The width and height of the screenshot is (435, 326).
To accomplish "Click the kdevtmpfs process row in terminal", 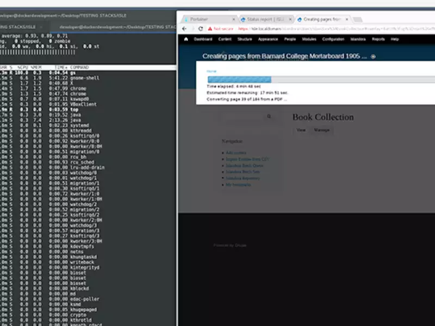I will click(88, 247).
